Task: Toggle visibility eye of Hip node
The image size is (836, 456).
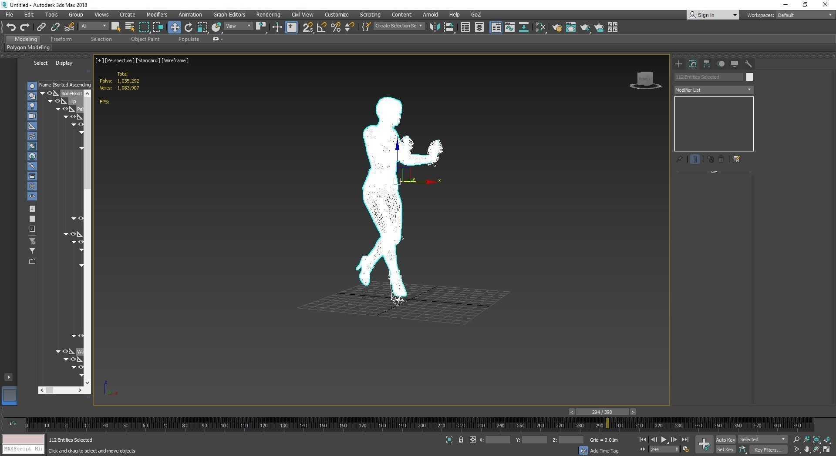Action: (x=57, y=101)
